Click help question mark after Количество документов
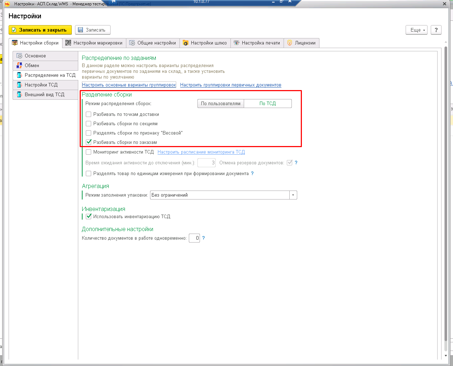Screen dimensions: 453x366 [204, 238]
